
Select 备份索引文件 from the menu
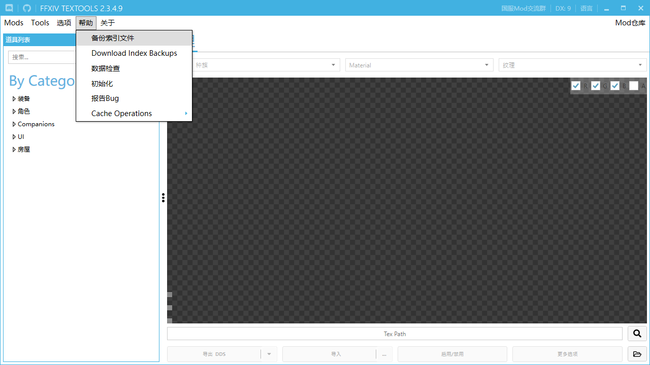tap(134, 38)
